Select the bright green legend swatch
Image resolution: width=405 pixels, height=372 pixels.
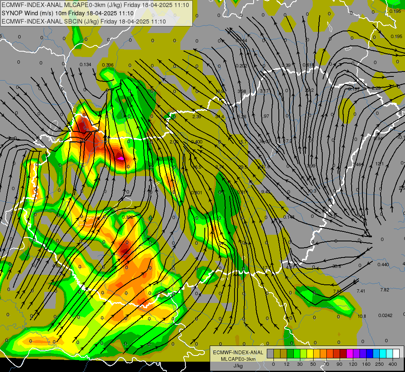[x=297, y=354]
